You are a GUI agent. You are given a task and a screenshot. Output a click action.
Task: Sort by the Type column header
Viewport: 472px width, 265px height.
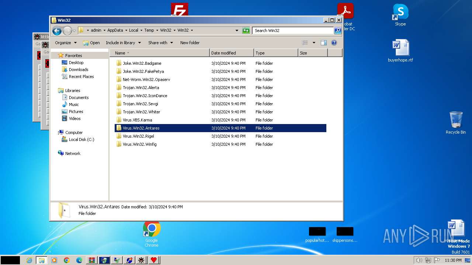[276, 53]
